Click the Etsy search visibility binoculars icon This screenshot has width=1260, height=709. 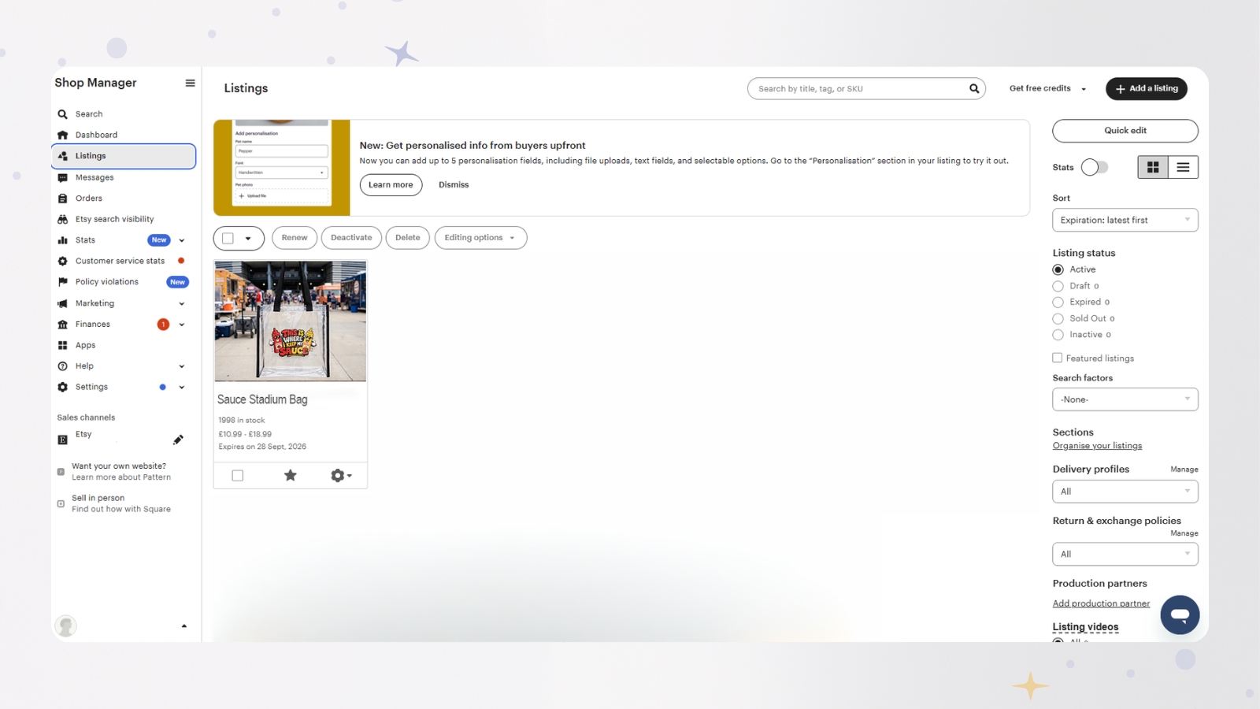[x=62, y=219]
